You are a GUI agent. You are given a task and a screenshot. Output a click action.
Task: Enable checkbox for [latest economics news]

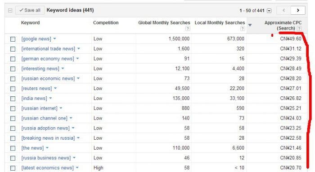pyautogui.click(x=13, y=168)
